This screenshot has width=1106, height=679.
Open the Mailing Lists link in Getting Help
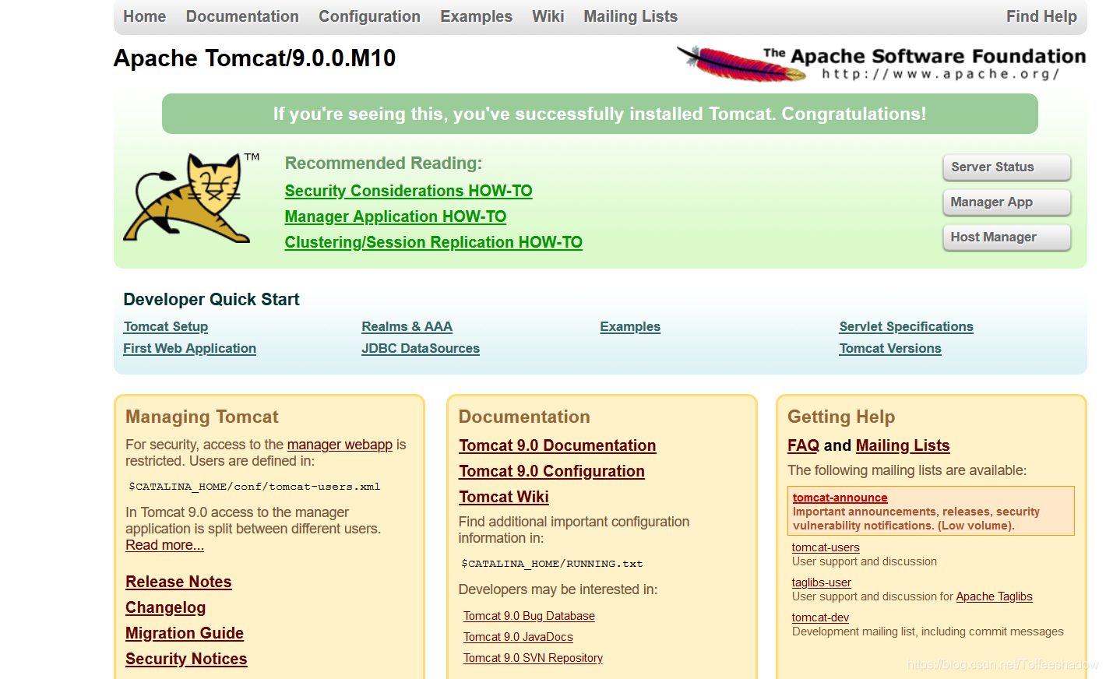903,445
